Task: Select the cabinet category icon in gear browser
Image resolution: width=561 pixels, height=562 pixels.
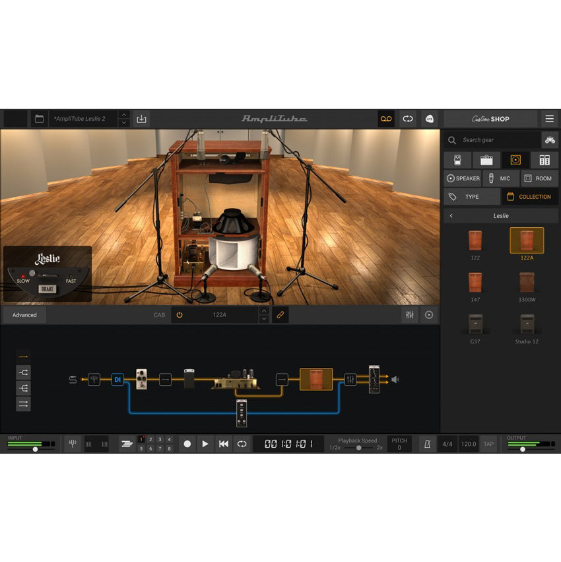Action: pos(515,160)
